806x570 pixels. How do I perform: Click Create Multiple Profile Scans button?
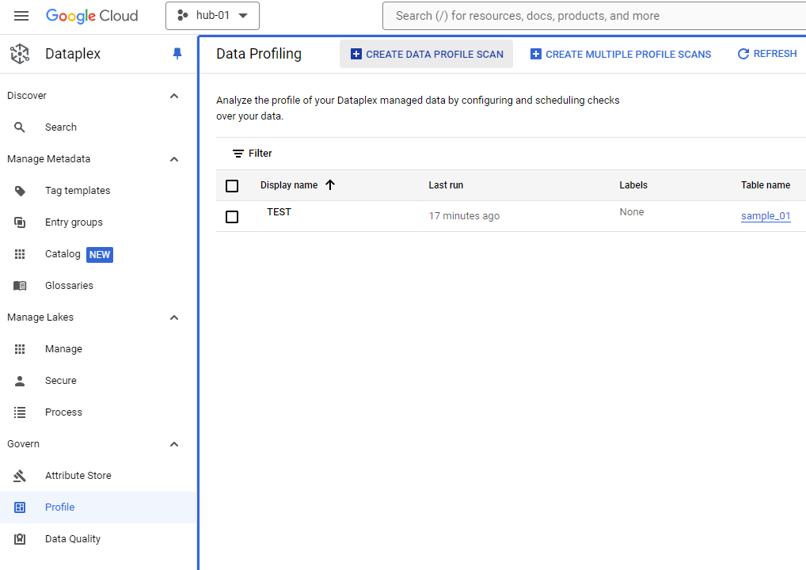coord(621,54)
